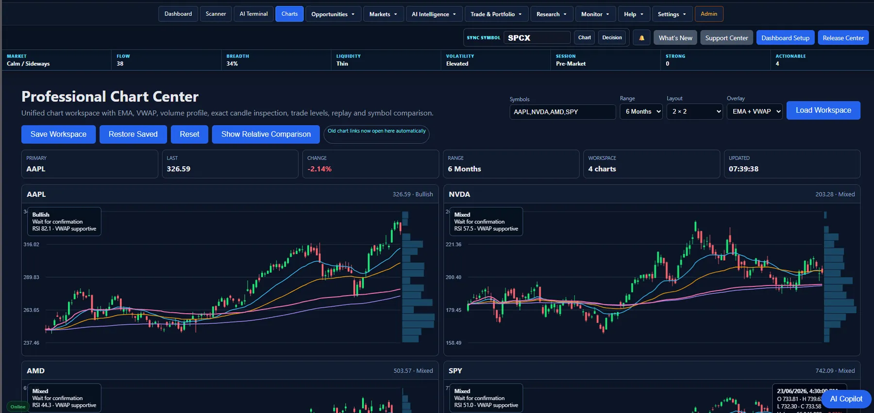Screen dimensions: 874x413
Task: Open the AI Intelligence dropdown
Action: pyautogui.click(x=434, y=14)
